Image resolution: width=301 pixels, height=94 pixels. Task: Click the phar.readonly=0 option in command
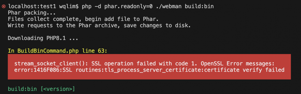point(128,6)
